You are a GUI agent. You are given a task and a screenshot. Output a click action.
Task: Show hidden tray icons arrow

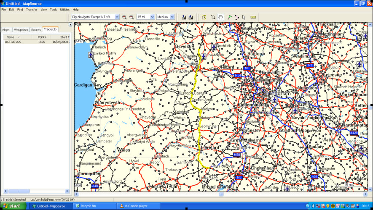click(308, 206)
